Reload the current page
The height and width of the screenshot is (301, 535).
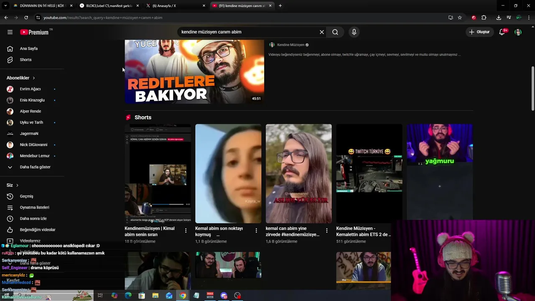point(26,18)
